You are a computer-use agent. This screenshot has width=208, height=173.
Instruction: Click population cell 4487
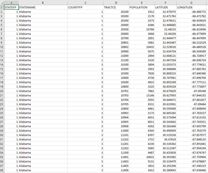[x=142, y=152]
